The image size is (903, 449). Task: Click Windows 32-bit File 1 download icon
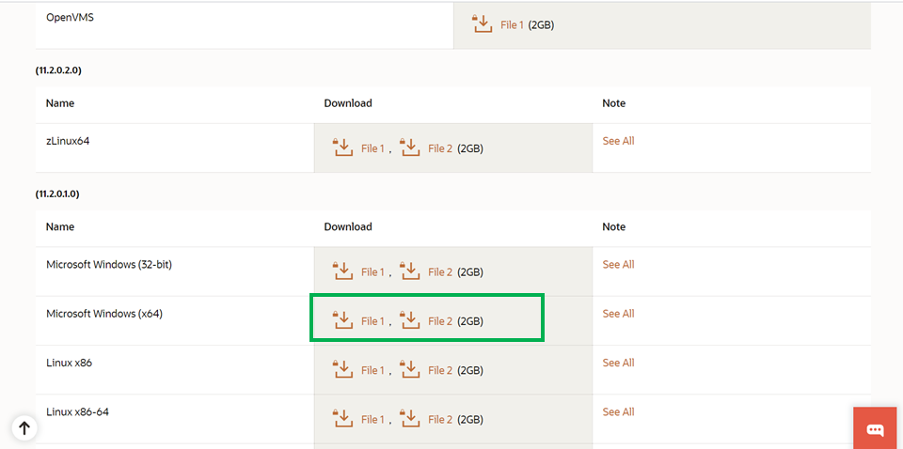click(342, 271)
